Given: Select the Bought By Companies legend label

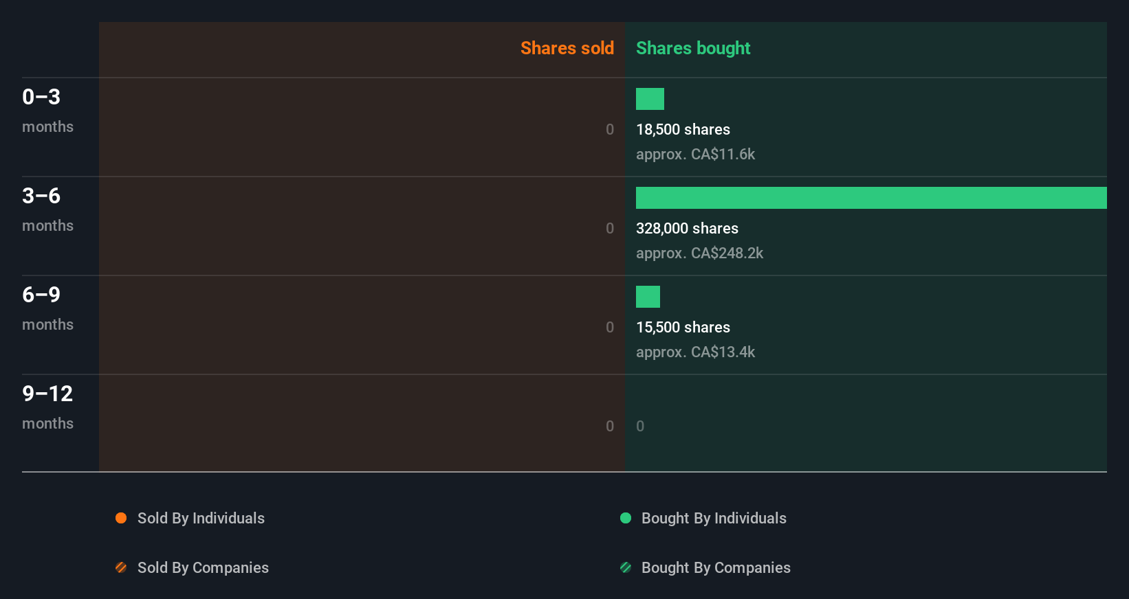Looking at the screenshot, I should (716, 567).
